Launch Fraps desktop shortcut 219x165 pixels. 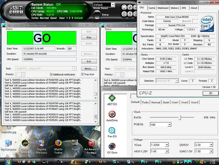tap(75, 145)
